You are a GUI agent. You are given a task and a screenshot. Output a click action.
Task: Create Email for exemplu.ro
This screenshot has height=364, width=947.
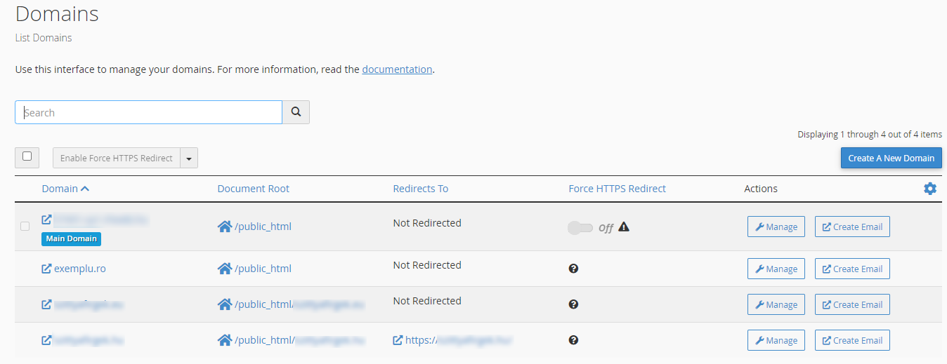point(852,269)
